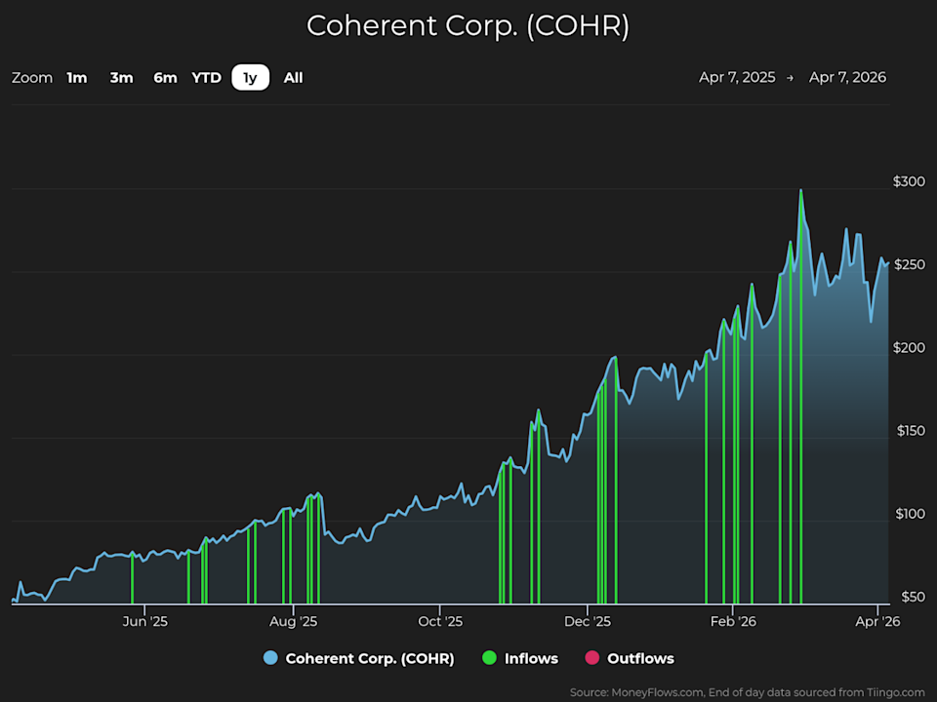Click the active 1y zoom button

tap(250, 78)
